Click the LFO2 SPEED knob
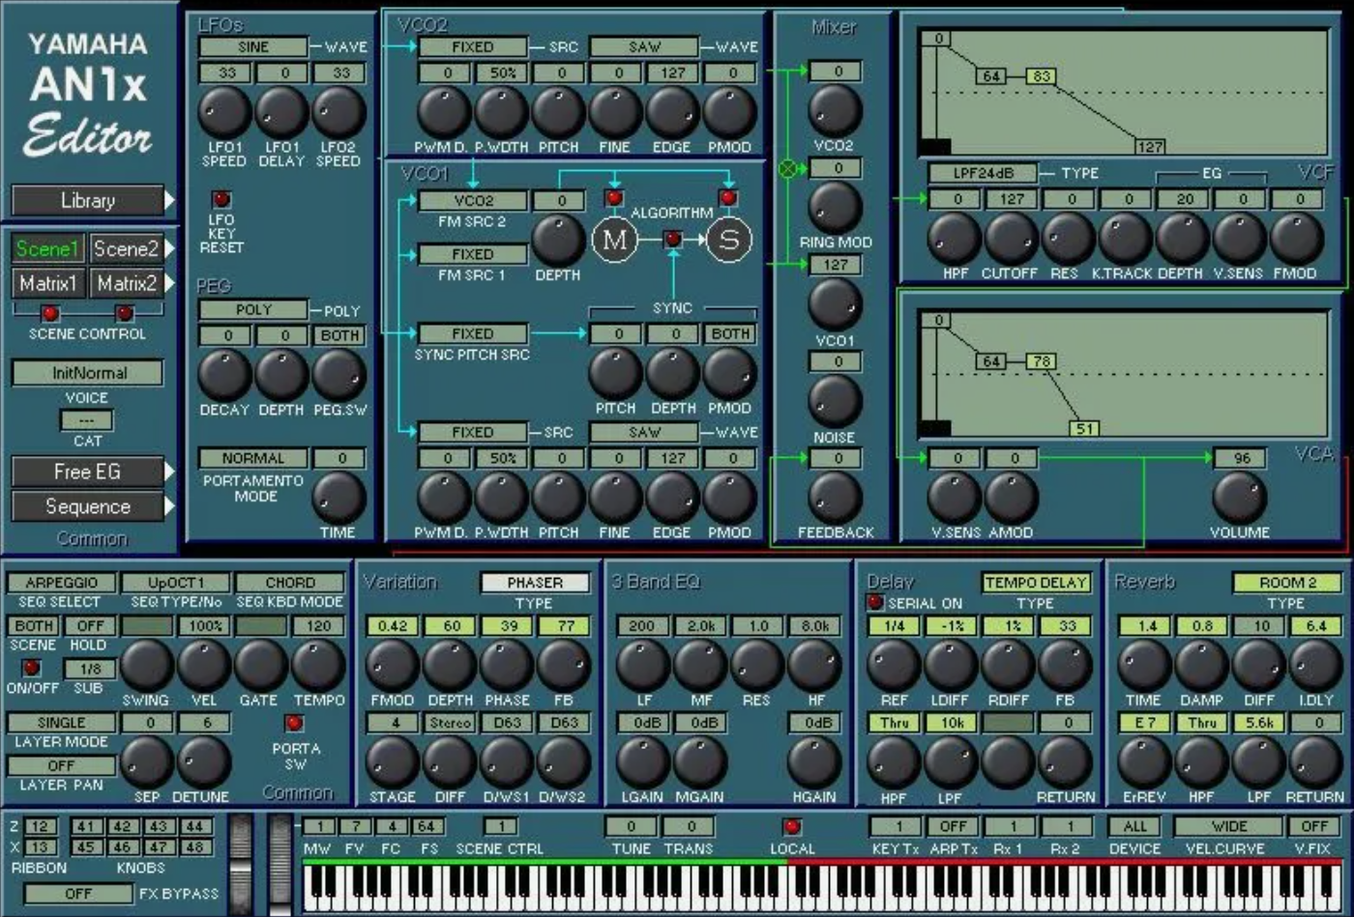This screenshot has height=917, width=1354. (x=338, y=112)
